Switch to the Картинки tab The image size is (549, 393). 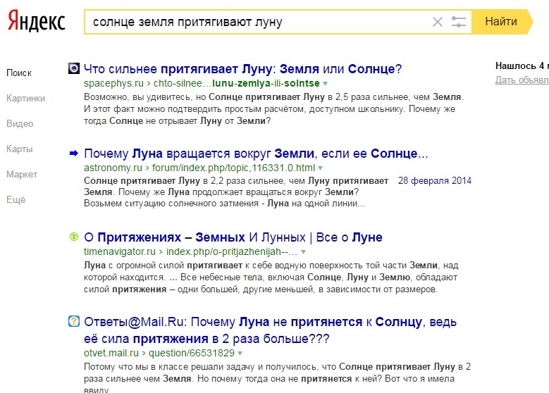25,99
